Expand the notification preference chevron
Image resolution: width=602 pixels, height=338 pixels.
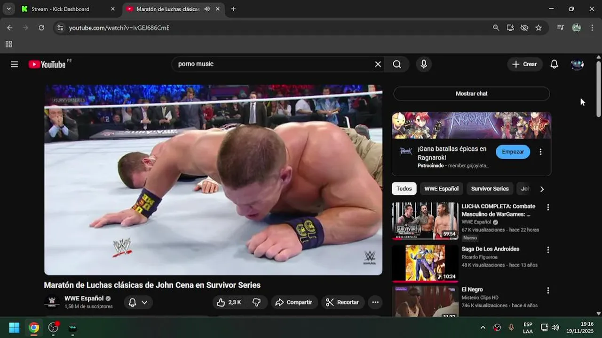tap(144, 302)
